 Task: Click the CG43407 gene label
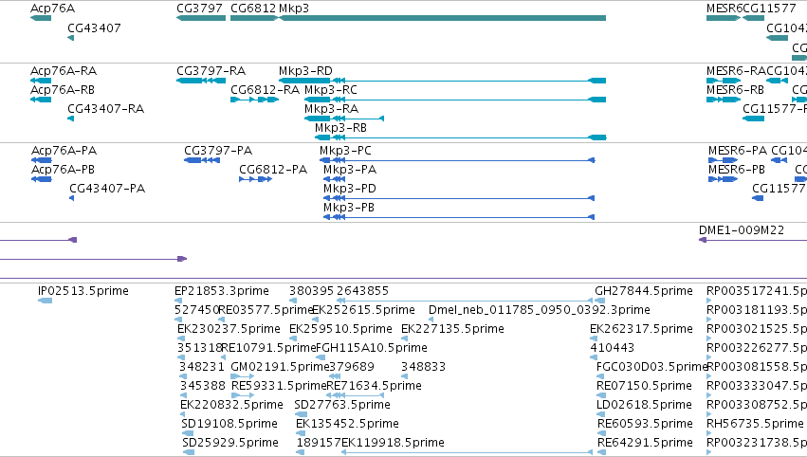94,27
